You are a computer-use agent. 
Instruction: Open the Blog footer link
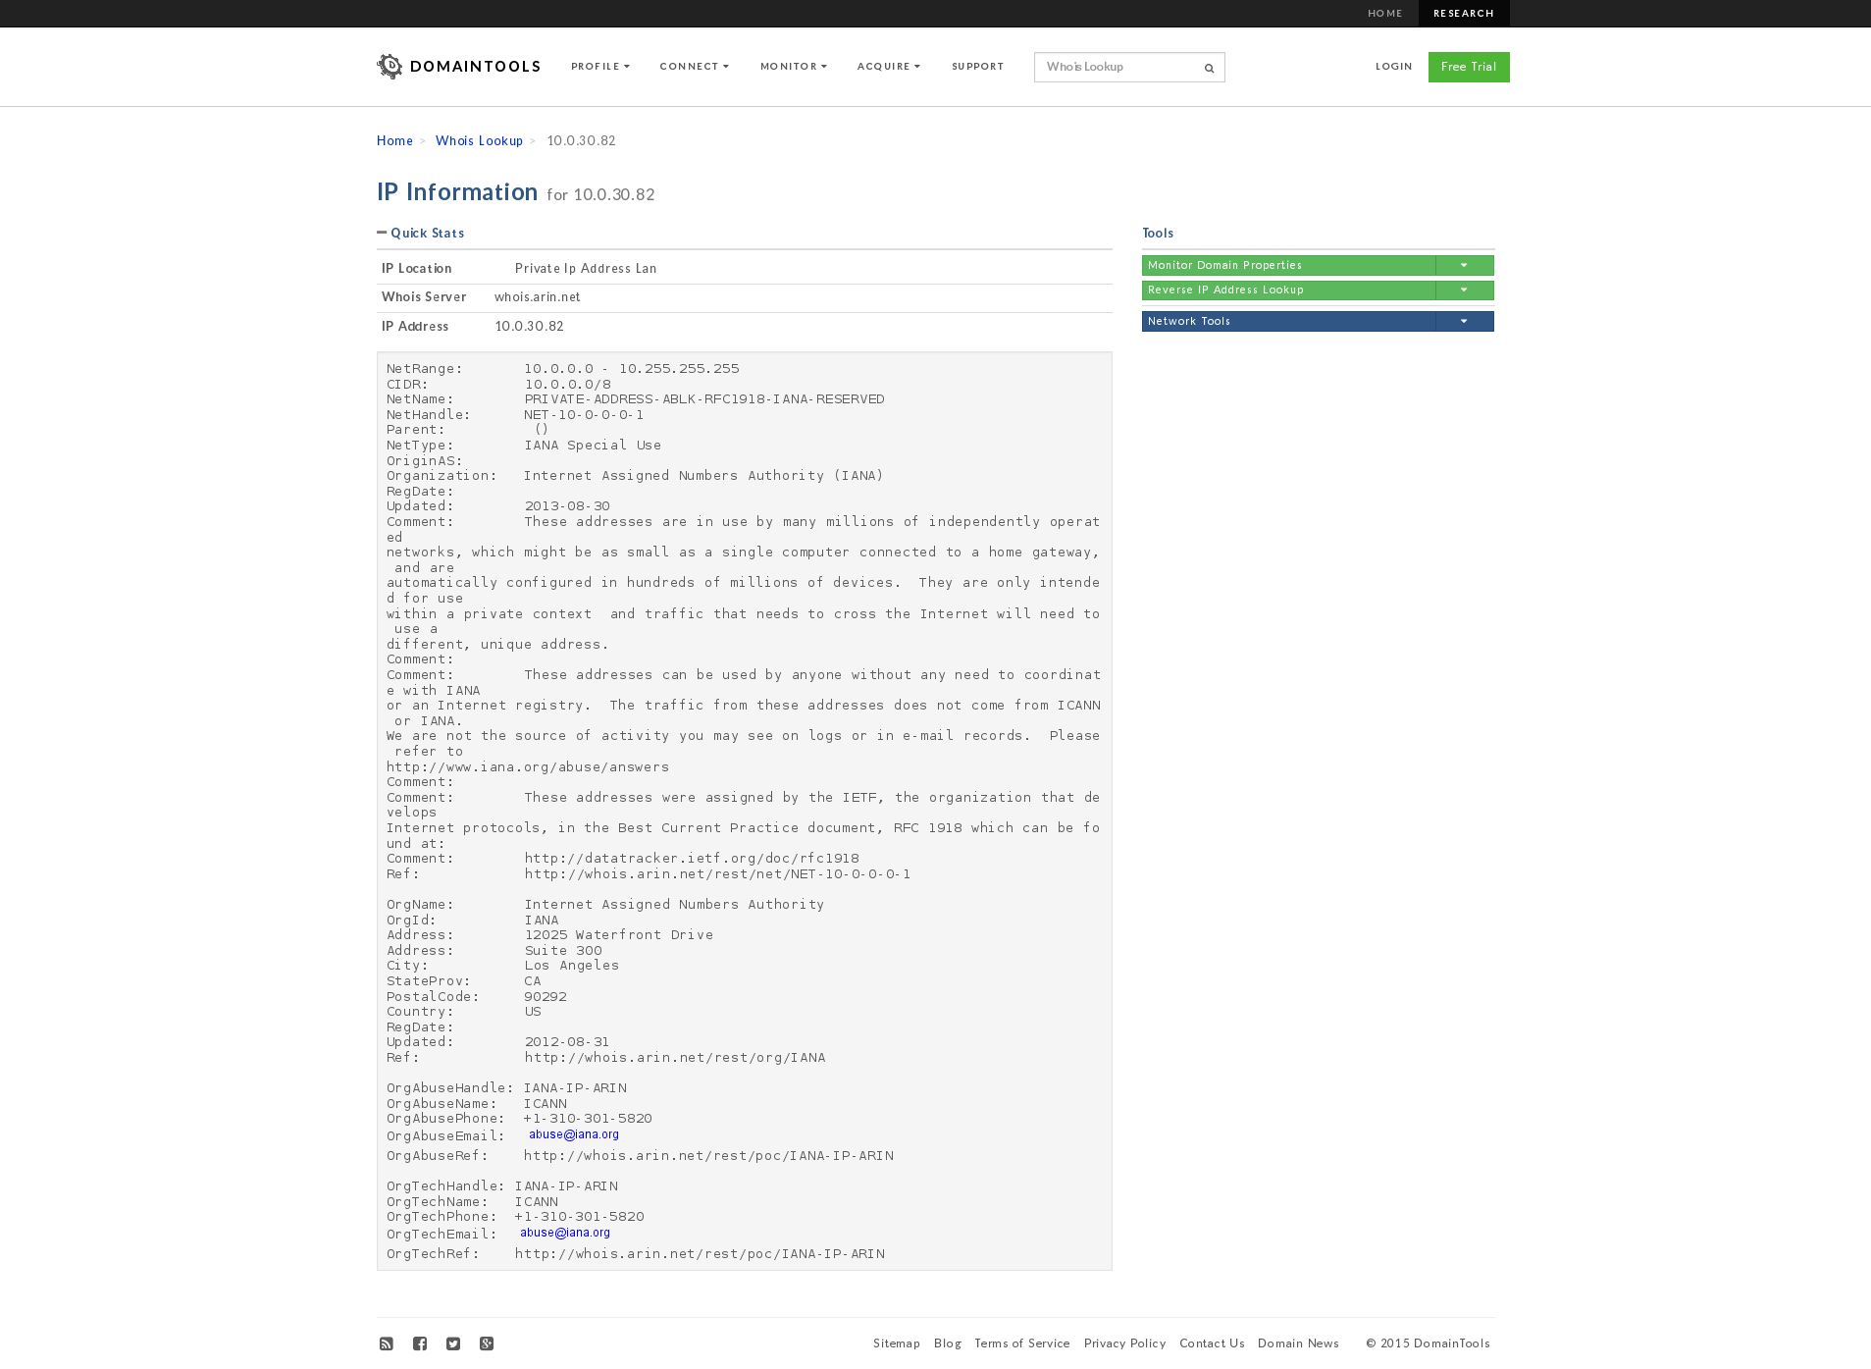coord(948,1343)
